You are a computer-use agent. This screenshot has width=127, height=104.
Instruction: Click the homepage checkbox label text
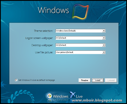[37, 80]
